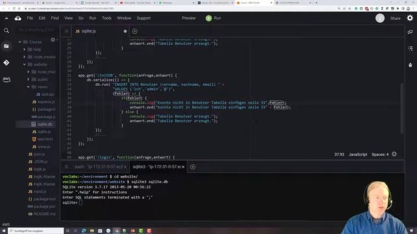Collapse the Course root folder
The width and height of the screenshot is (417, 234).
20,42
